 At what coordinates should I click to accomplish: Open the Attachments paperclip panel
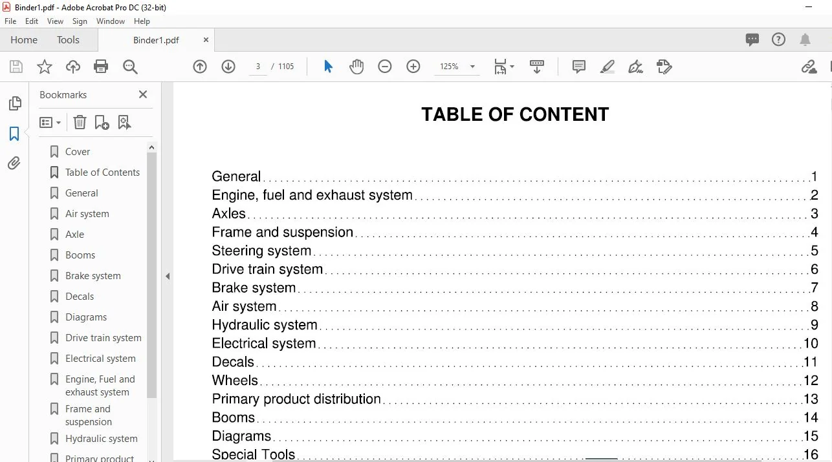point(14,163)
